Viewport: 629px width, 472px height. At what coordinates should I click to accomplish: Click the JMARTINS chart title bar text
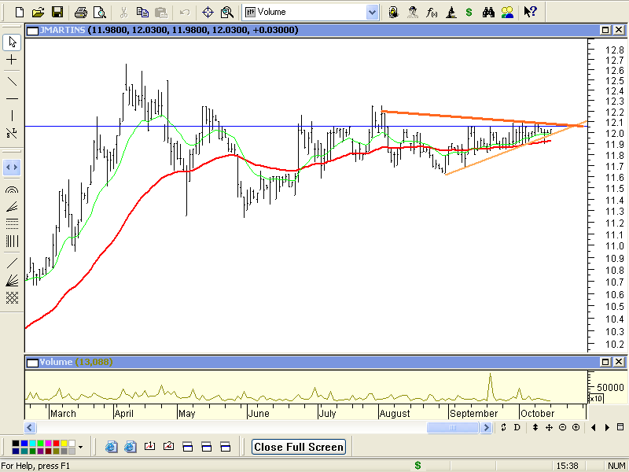62,30
